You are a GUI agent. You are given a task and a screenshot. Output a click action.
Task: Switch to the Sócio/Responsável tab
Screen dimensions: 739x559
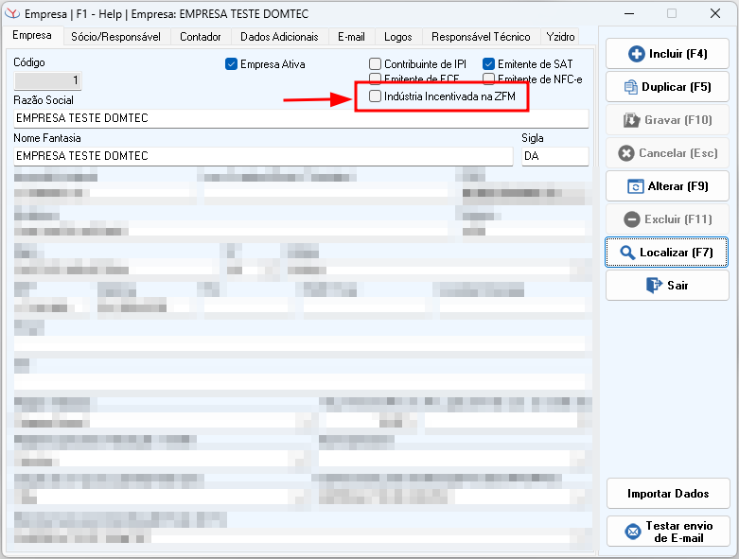(116, 37)
